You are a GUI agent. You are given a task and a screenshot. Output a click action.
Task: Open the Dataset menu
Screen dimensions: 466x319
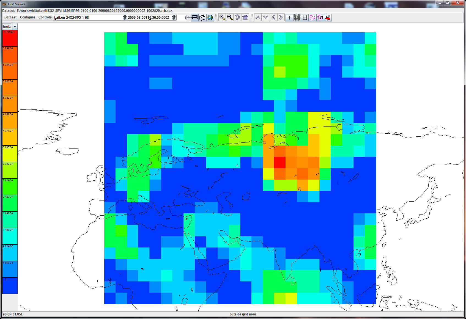10,17
